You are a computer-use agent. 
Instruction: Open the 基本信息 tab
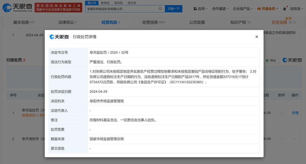click(24, 22)
